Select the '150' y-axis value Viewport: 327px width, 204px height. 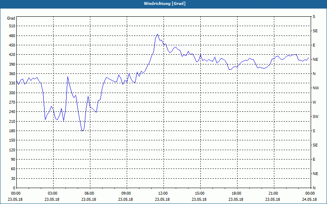12,140
